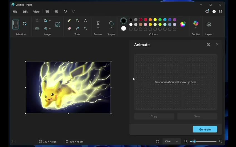The width and height of the screenshot is (236, 147).
Task: Open the File menu
Action: 15,12
